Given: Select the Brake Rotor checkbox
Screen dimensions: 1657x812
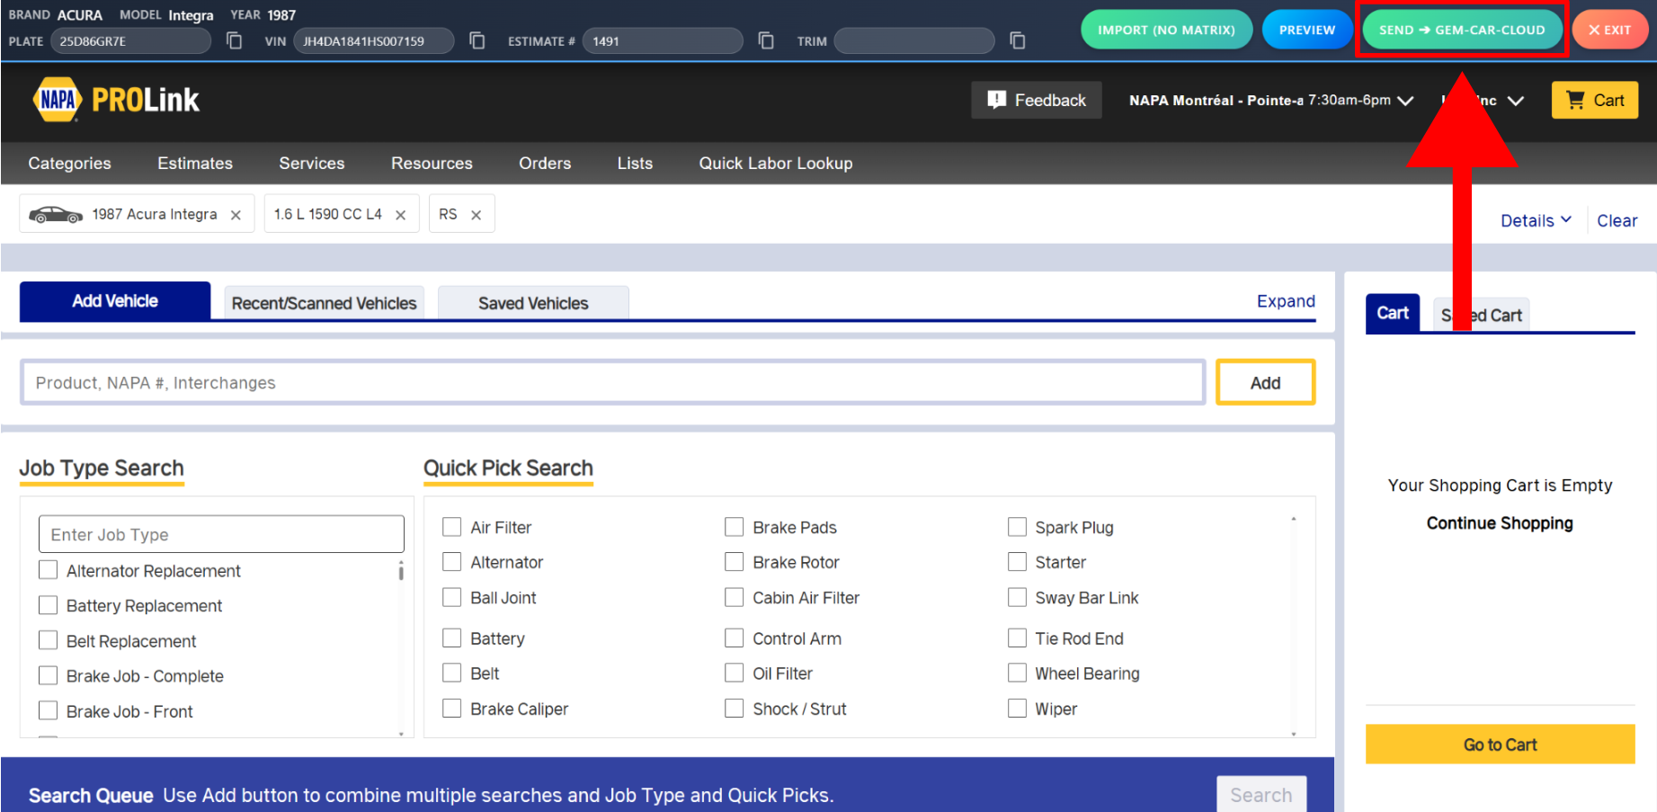Looking at the screenshot, I should pos(735,562).
